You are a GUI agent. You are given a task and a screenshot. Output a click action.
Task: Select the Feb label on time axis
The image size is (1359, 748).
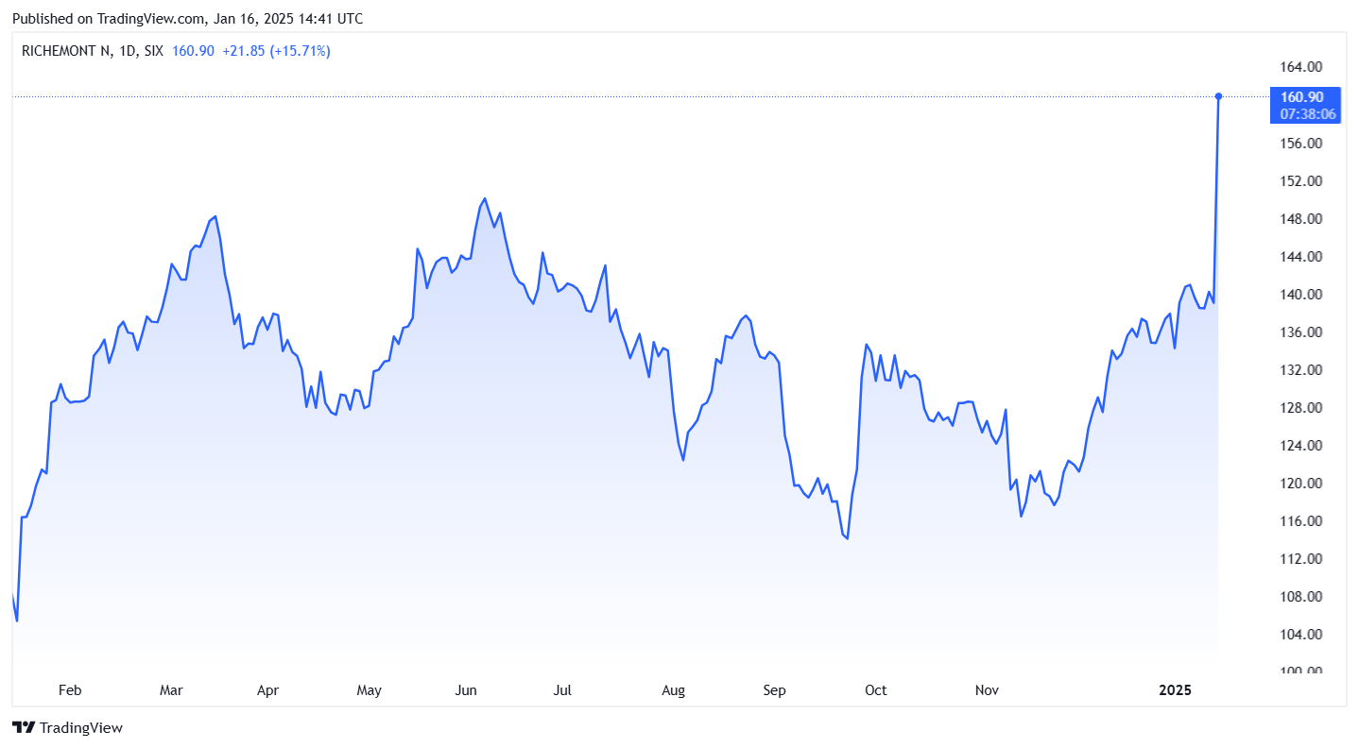point(70,690)
